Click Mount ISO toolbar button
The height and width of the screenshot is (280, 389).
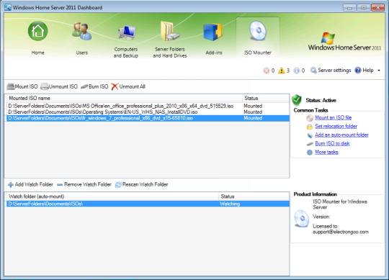click(x=22, y=86)
